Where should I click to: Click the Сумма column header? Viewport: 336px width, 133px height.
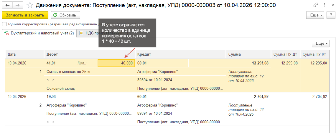click(249, 55)
